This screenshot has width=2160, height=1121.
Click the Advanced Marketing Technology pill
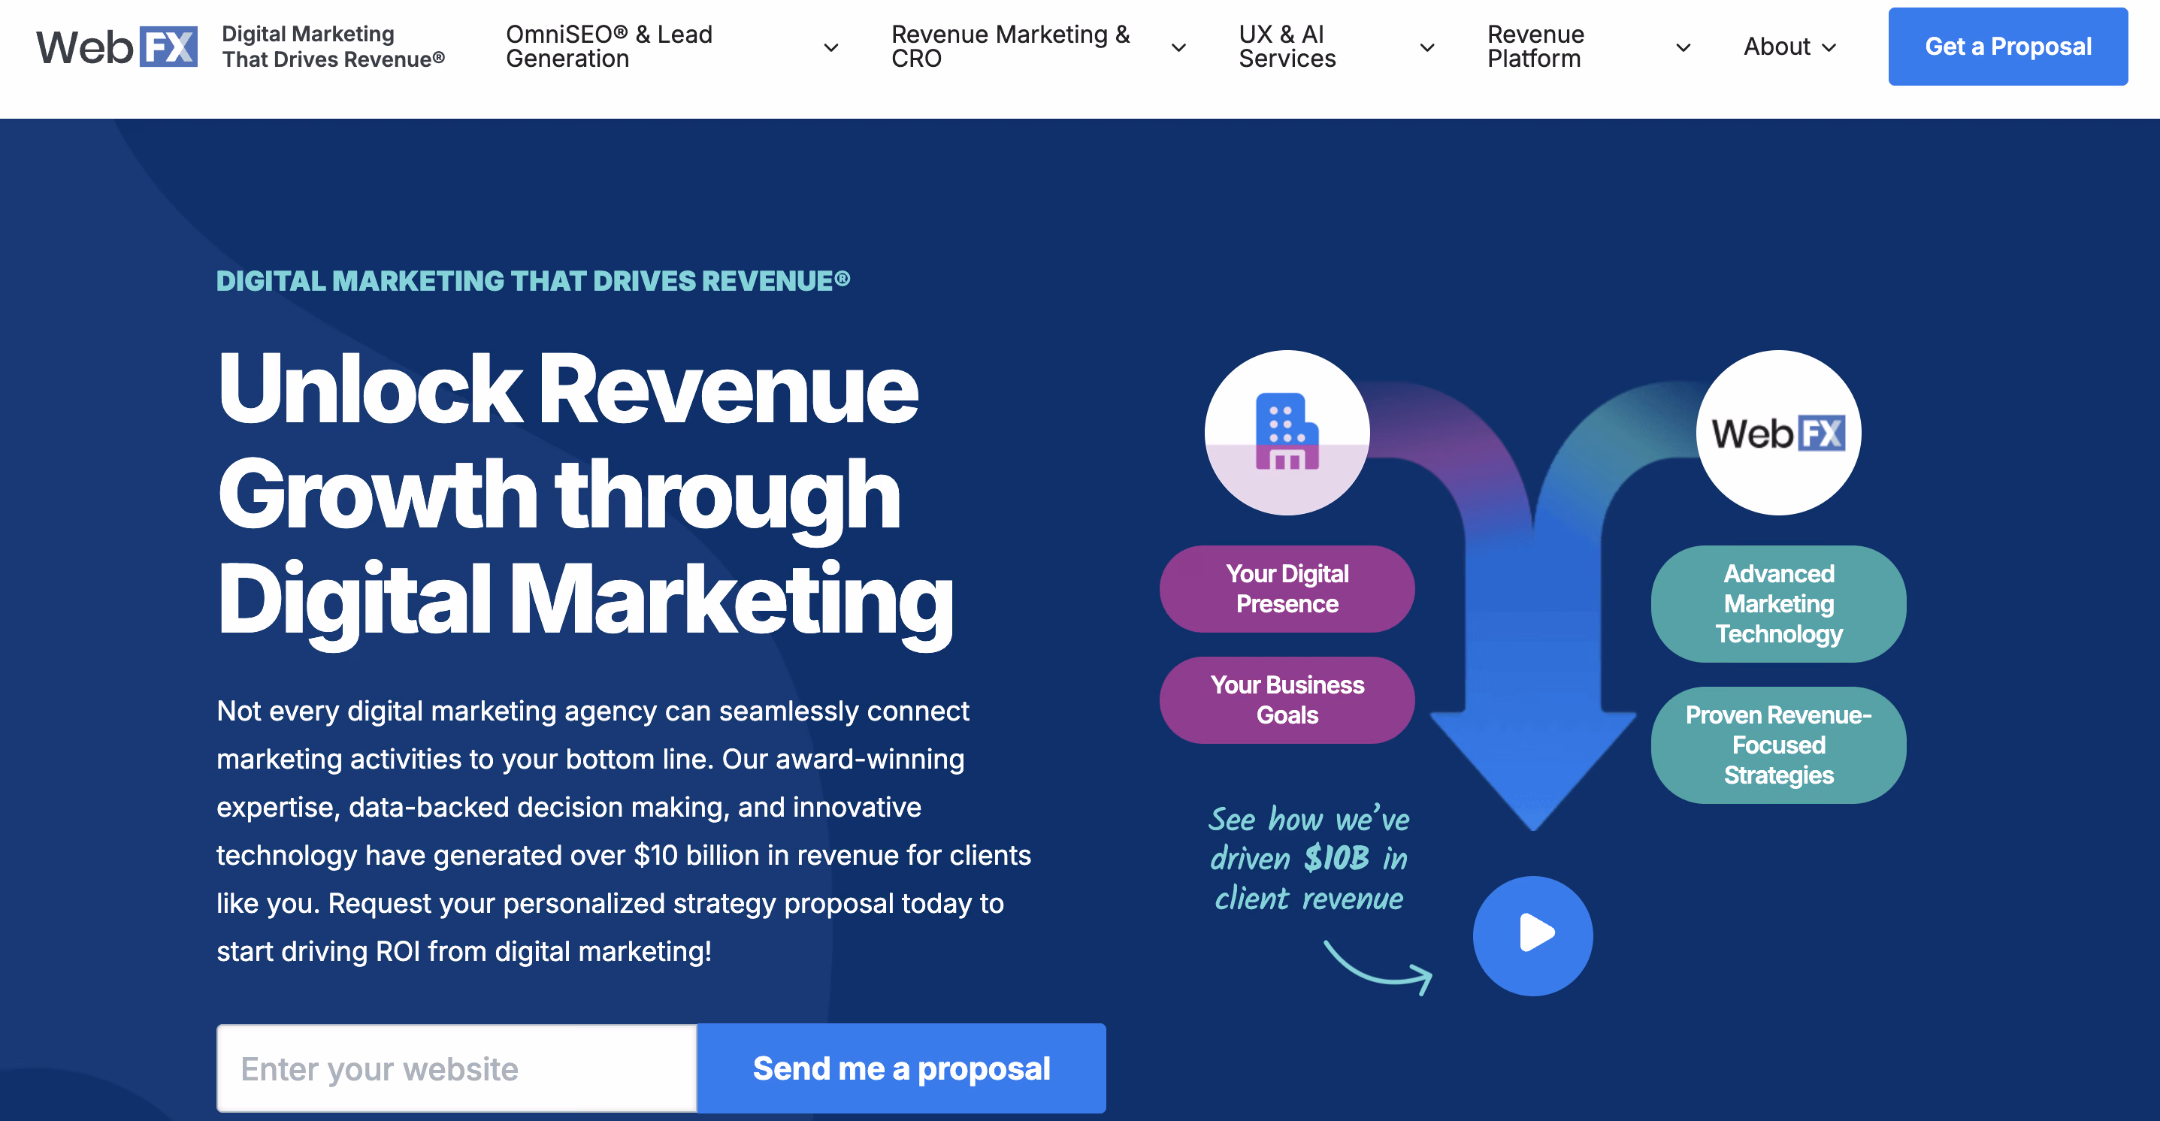pyautogui.click(x=1777, y=603)
